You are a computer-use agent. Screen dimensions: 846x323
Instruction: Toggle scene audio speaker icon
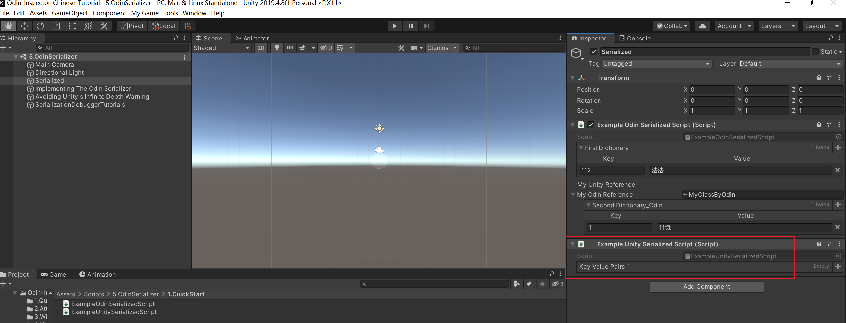pos(290,48)
